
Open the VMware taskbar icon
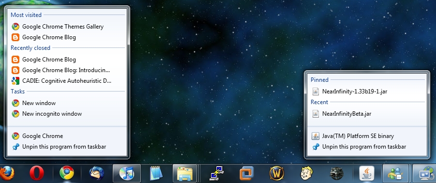(x=247, y=173)
